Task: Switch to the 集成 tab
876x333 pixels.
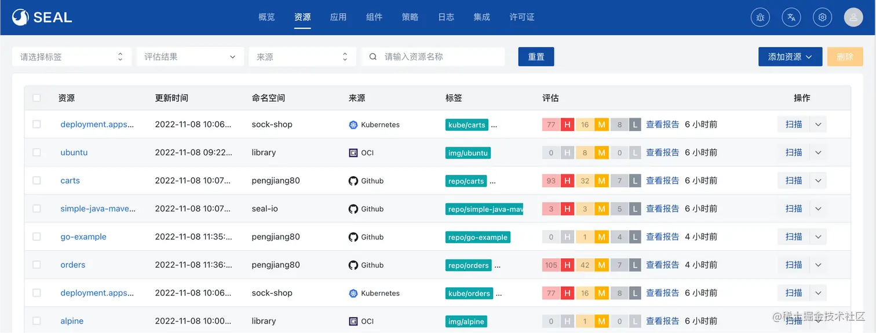Action: [482, 17]
